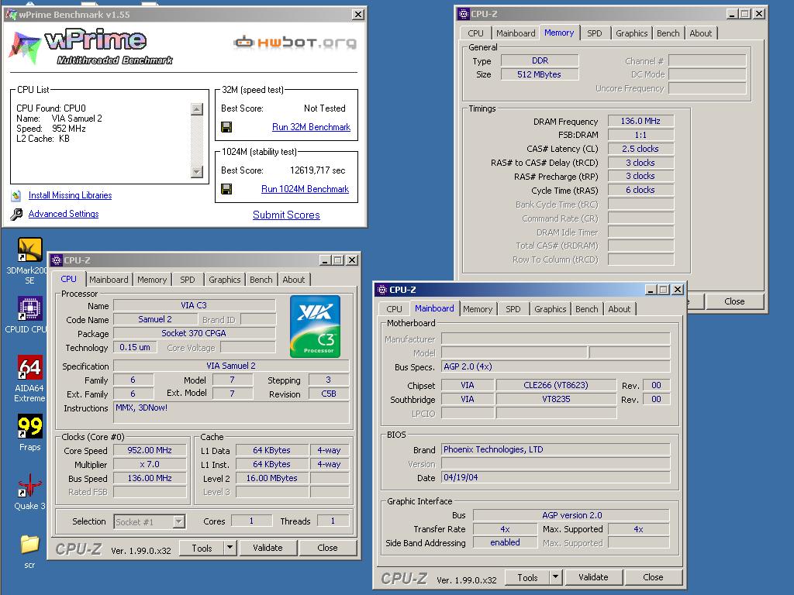Click the Chipset CLE266 (VT8623) field

click(556, 385)
